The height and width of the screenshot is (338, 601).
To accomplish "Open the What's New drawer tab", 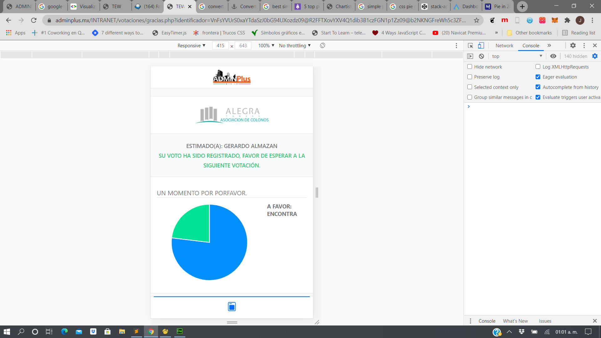I will (515, 321).
